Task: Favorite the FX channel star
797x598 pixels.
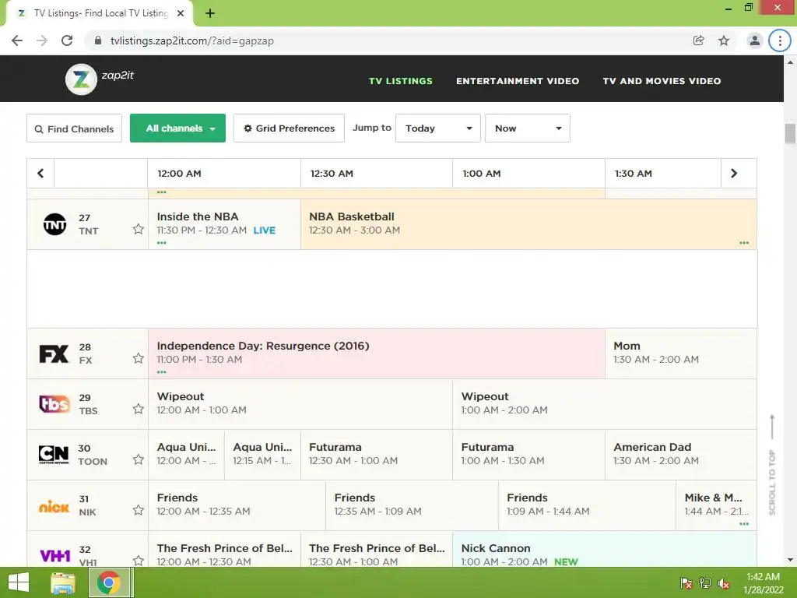Action: pyautogui.click(x=139, y=358)
